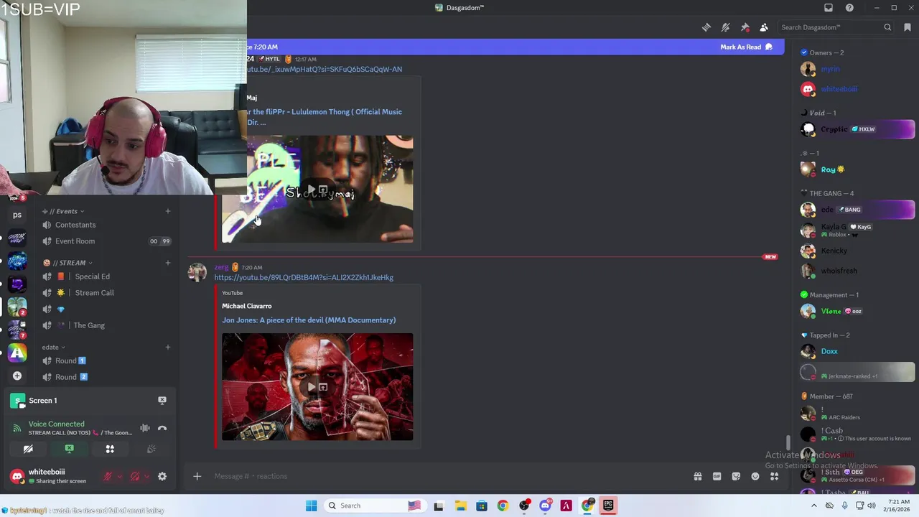Open the emoji picker

755,476
